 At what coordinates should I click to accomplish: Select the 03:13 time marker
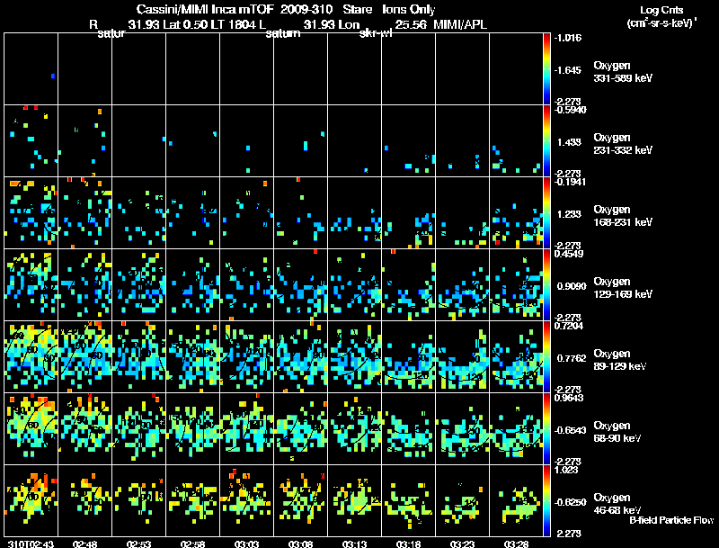point(354,544)
